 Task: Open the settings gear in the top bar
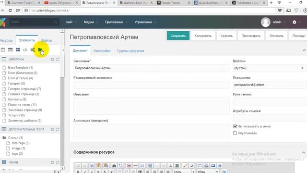294,22
